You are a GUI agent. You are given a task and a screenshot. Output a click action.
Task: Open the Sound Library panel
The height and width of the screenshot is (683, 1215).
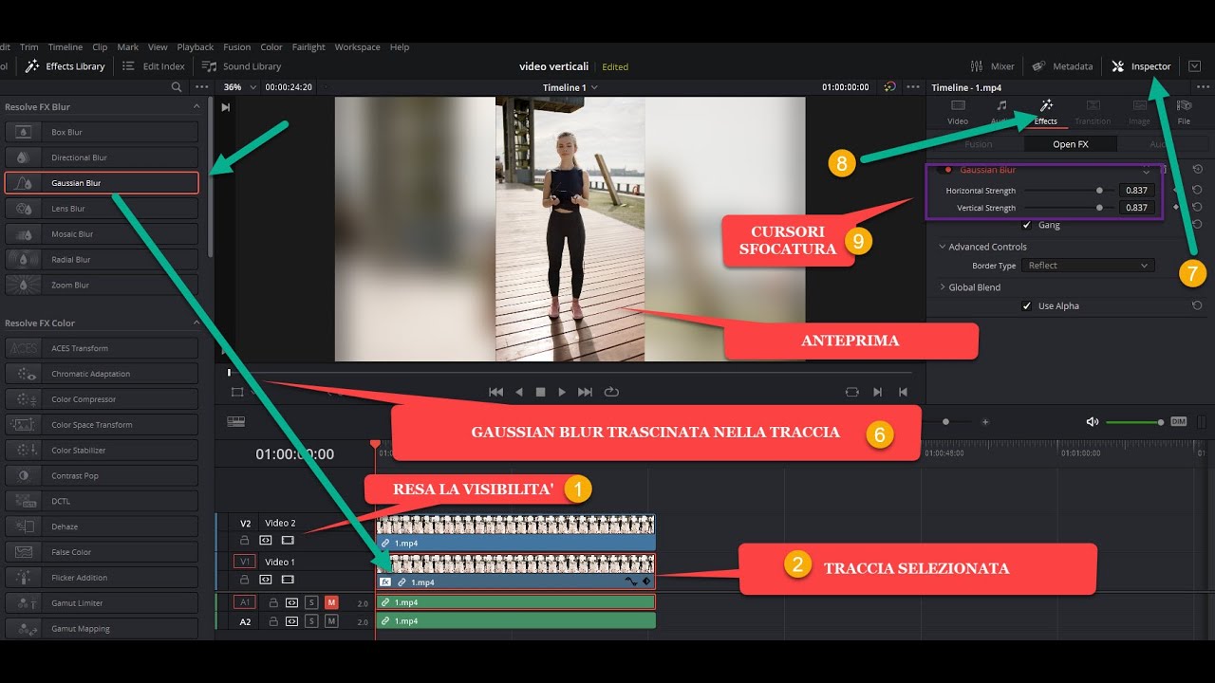(x=242, y=66)
